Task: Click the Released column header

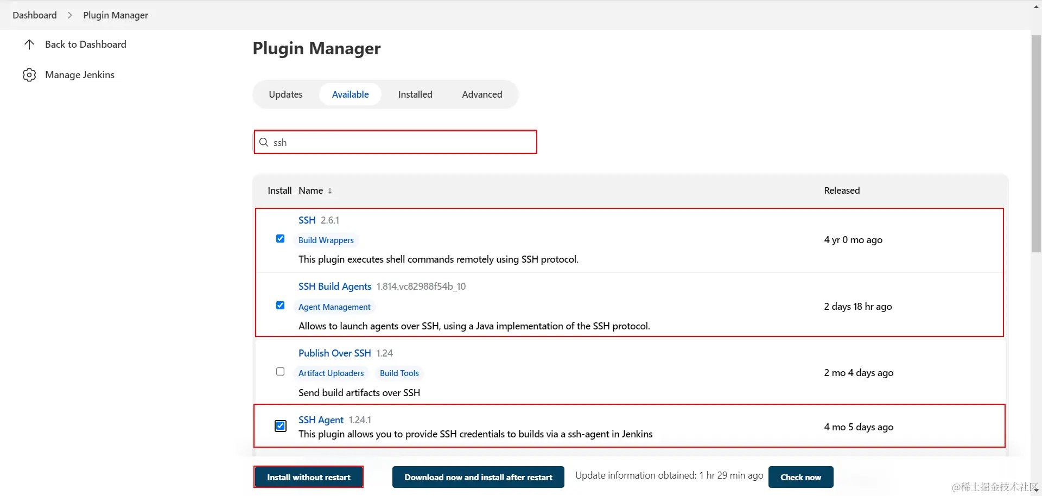Action: tap(842, 190)
